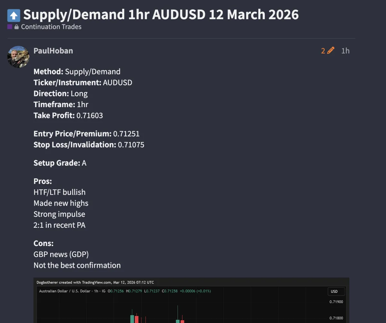Open the PaulHoban username profile link

pos(53,51)
